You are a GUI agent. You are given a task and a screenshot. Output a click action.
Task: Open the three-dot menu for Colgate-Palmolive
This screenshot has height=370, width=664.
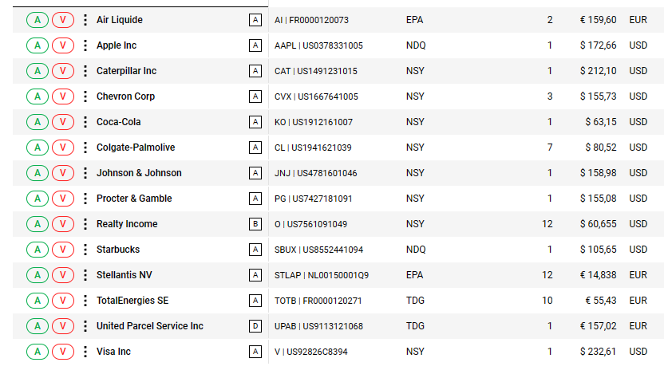pos(85,148)
